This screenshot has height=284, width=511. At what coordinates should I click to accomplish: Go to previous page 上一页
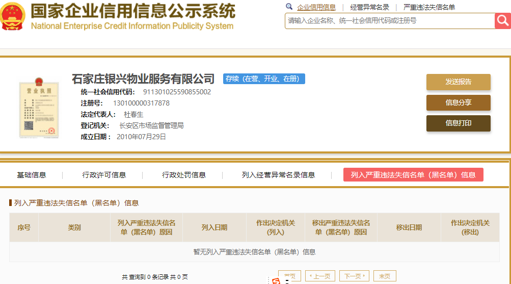(x=320, y=276)
